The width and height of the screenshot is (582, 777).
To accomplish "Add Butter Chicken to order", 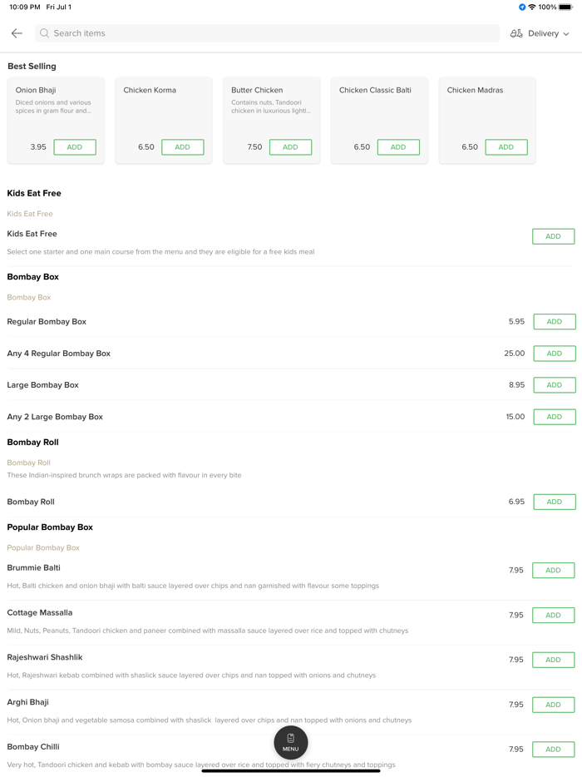I will 291,147.
